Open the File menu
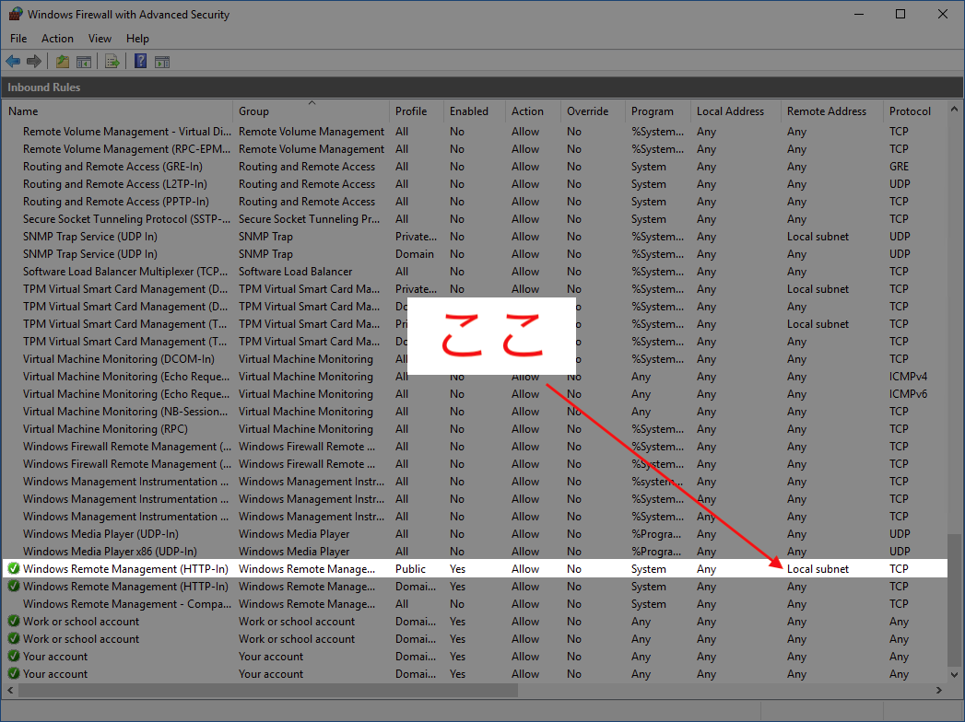 18,38
